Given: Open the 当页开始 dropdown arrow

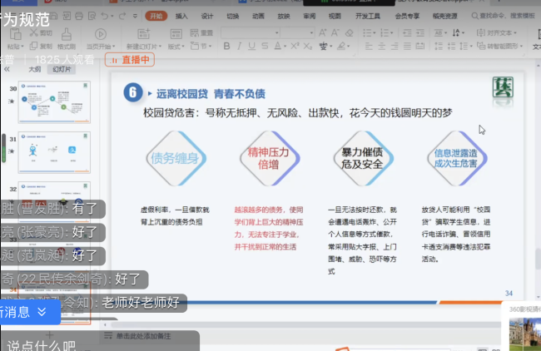Looking at the screenshot, I should coord(113,47).
